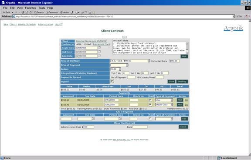Click Del link on the Master Card payment row

(187, 105)
